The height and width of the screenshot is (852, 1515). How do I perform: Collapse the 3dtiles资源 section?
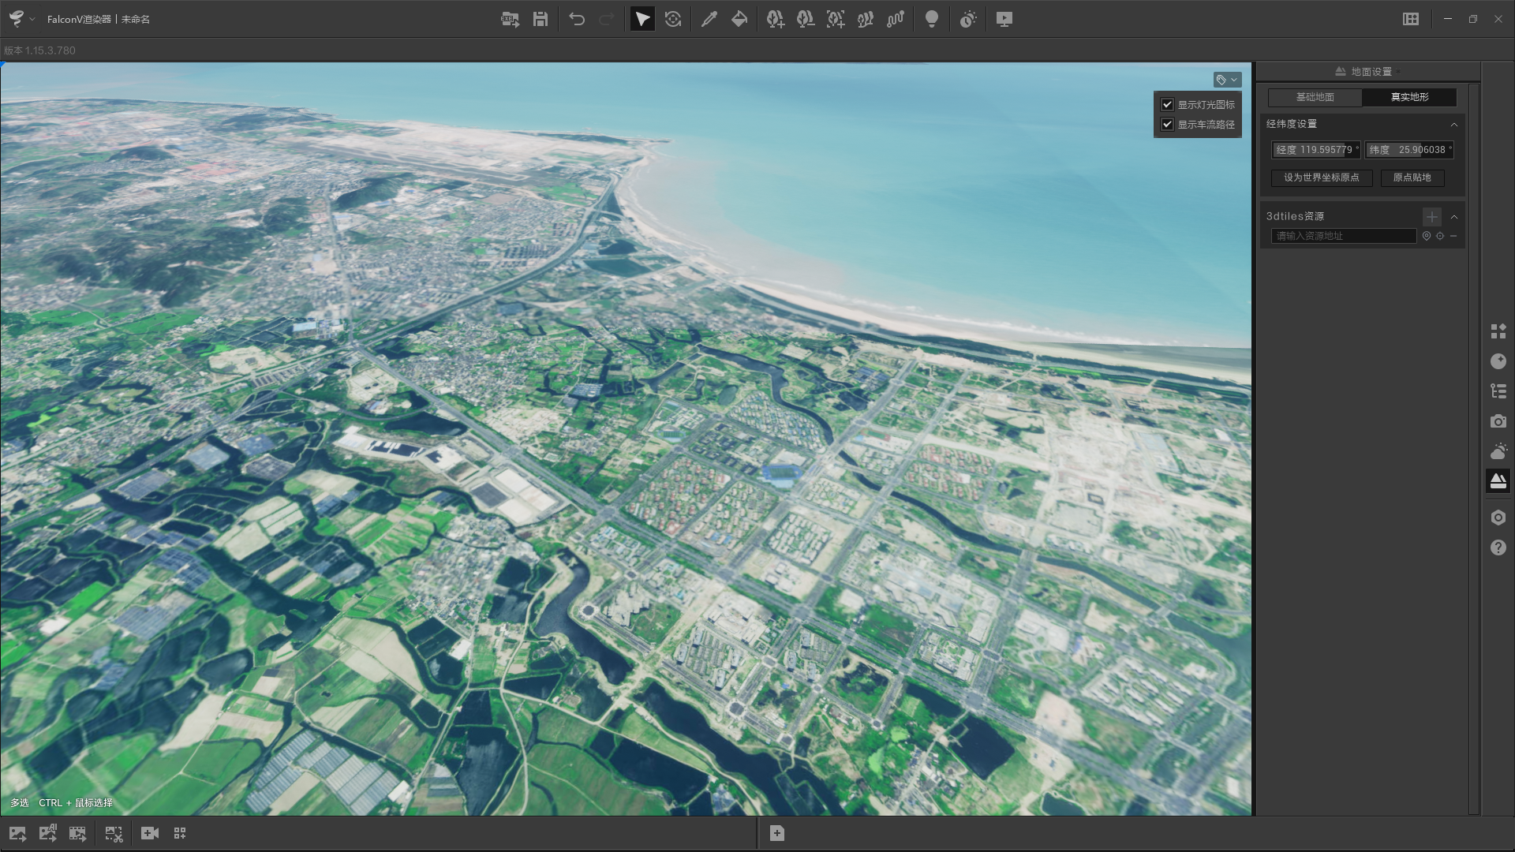pyautogui.click(x=1453, y=216)
